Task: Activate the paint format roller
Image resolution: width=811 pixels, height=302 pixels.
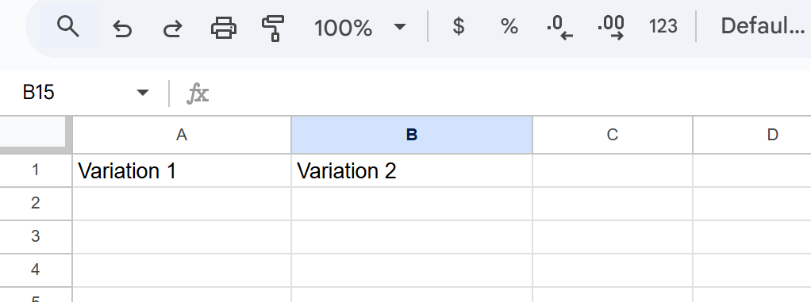Action: 273,28
